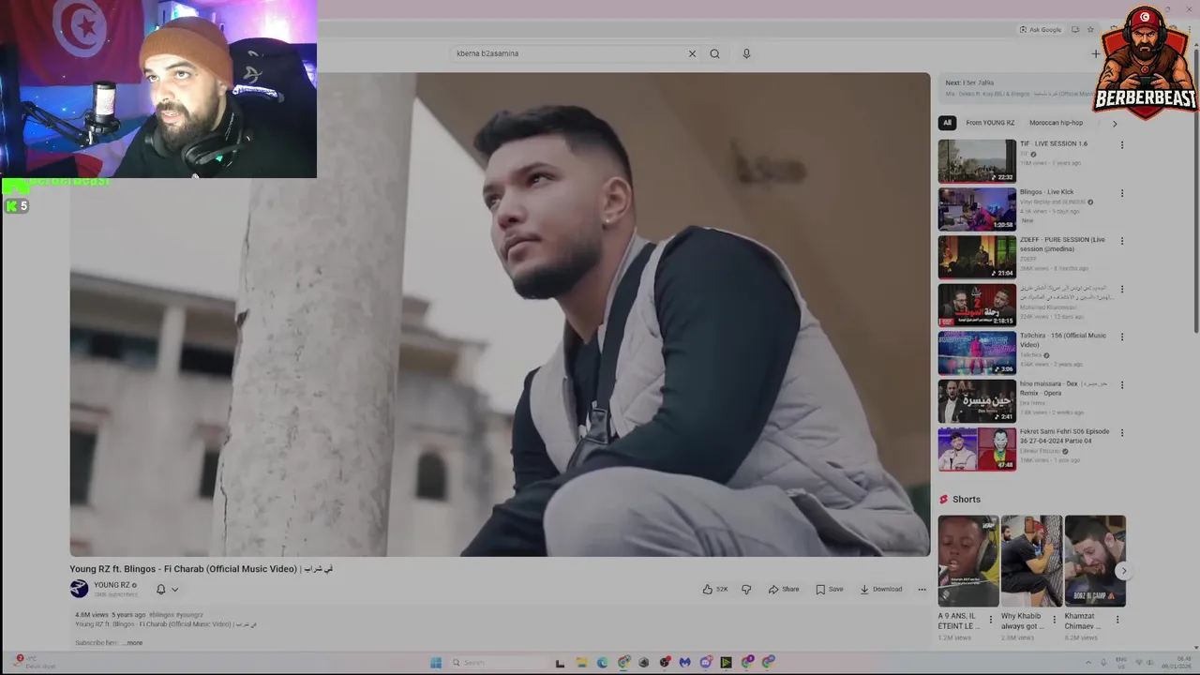Click the icon next to Ask Google
The width and height of the screenshot is (1200, 675).
pyautogui.click(x=1075, y=29)
